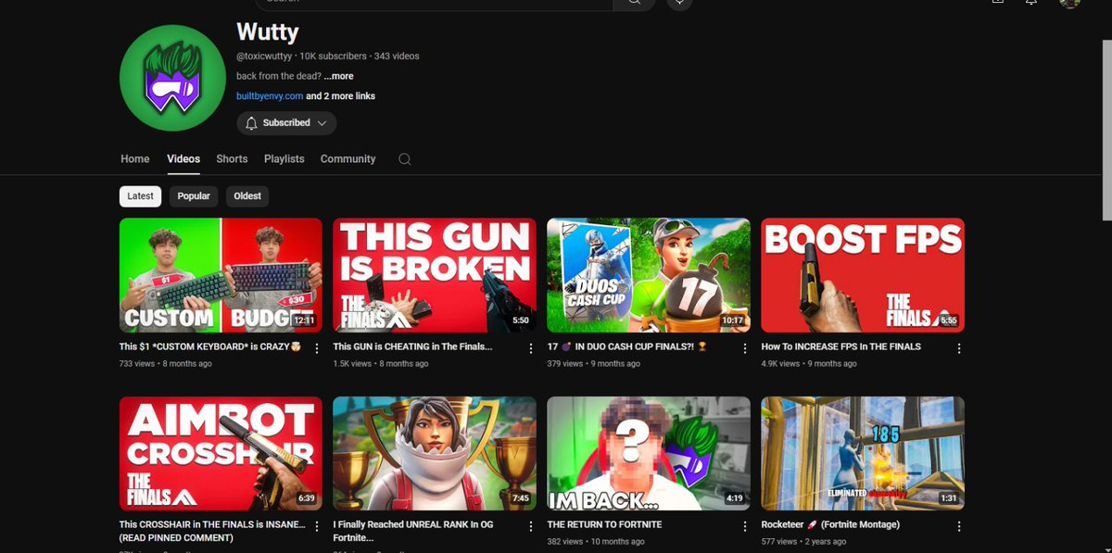Screen dimensions: 1112x553
Task: Select the Oldest sort chip
Action: coord(247,196)
